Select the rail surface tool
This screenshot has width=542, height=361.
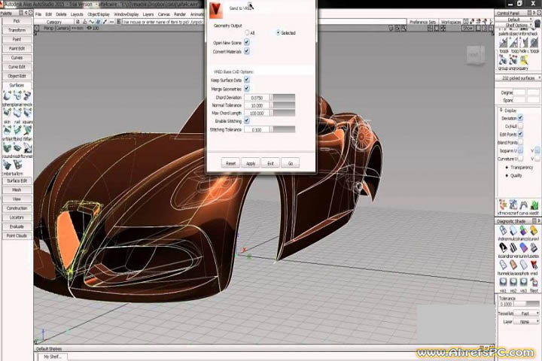pos(17,114)
